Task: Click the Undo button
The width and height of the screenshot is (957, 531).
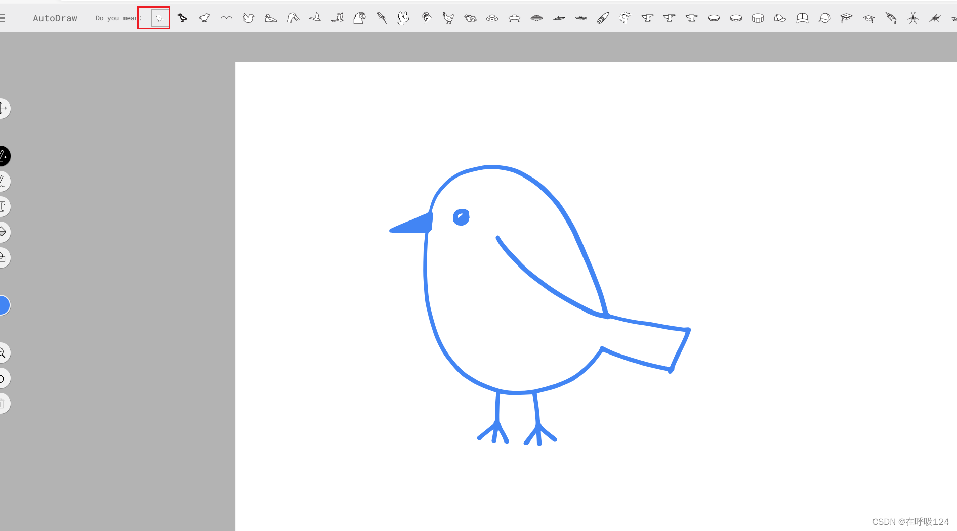Action: click(x=3, y=378)
